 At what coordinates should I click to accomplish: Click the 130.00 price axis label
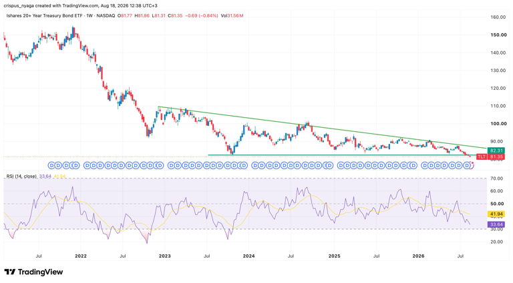tap(498, 71)
